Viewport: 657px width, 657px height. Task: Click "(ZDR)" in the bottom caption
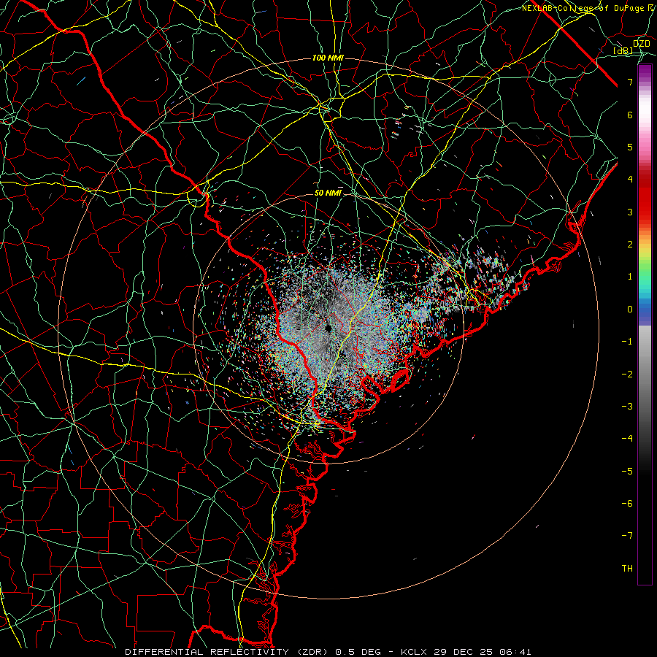(x=312, y=652)
